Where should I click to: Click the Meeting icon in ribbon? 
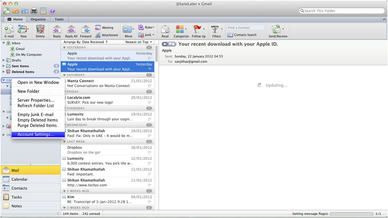[x=98, y=28]
